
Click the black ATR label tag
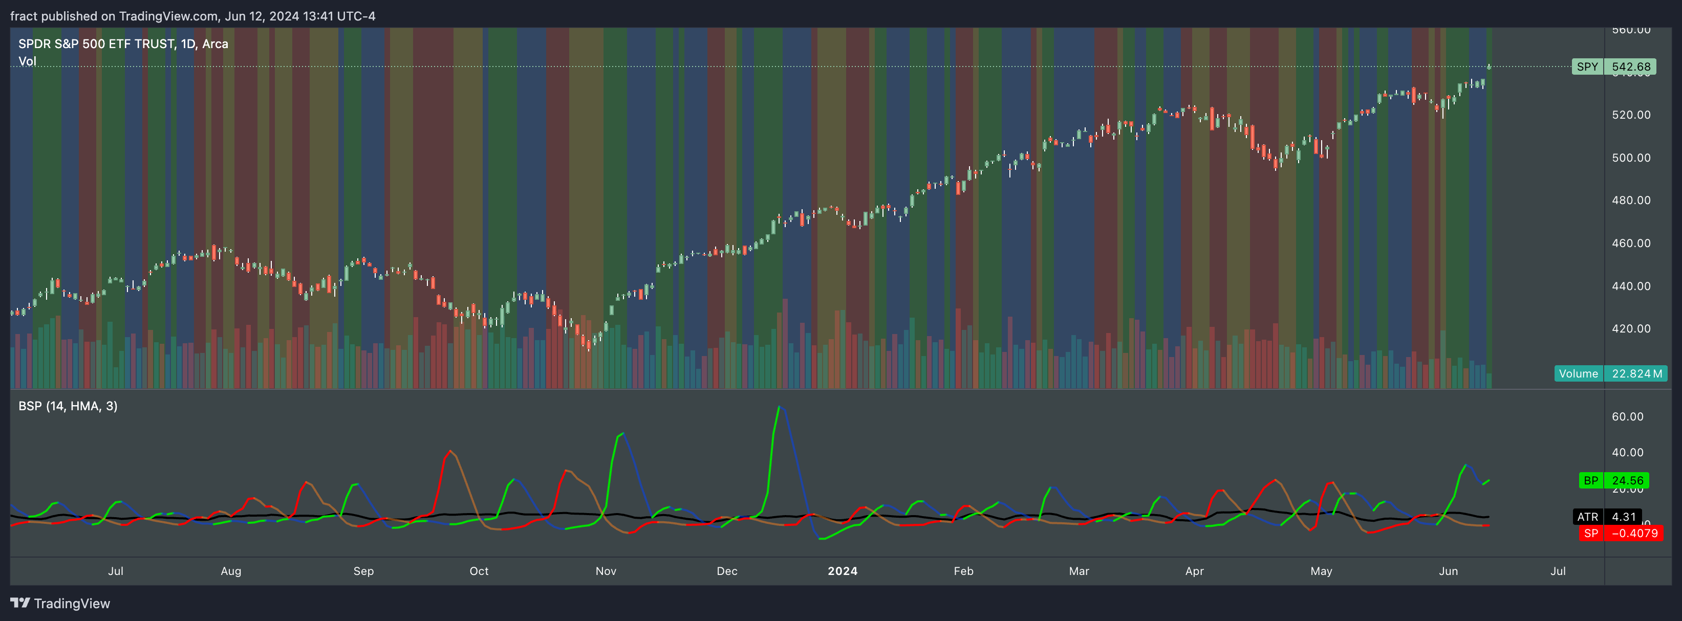click(x=1587, y=517)
